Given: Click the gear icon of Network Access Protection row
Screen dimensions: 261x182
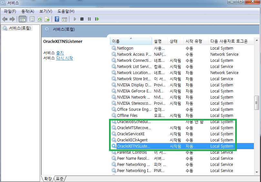Looking at the screenshot, I should click(114, 54).
